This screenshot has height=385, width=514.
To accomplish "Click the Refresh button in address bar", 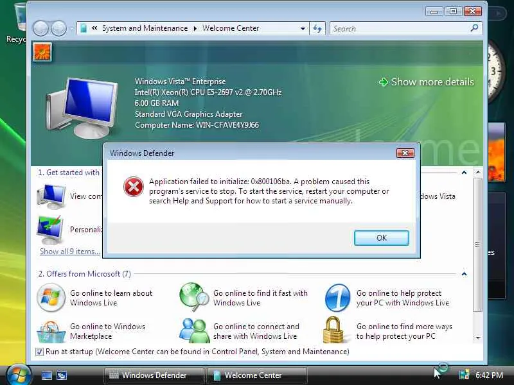I will pyautogui.click(x=317, y=28).
